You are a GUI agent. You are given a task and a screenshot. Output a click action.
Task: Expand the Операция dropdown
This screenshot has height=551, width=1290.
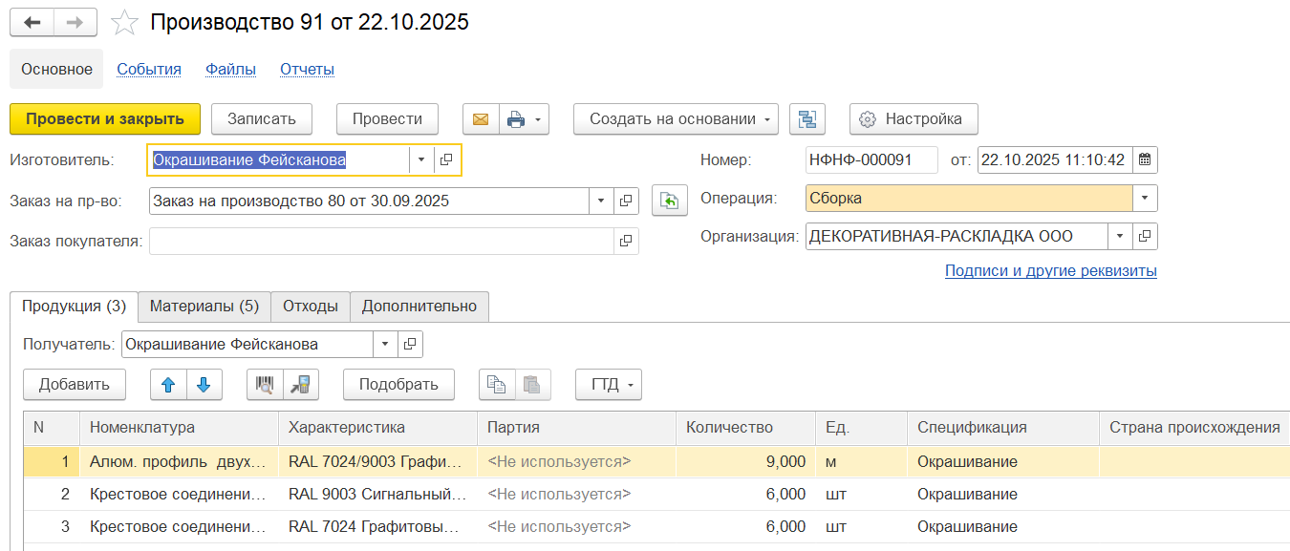pyautogui.click(x=1145, y=200)
